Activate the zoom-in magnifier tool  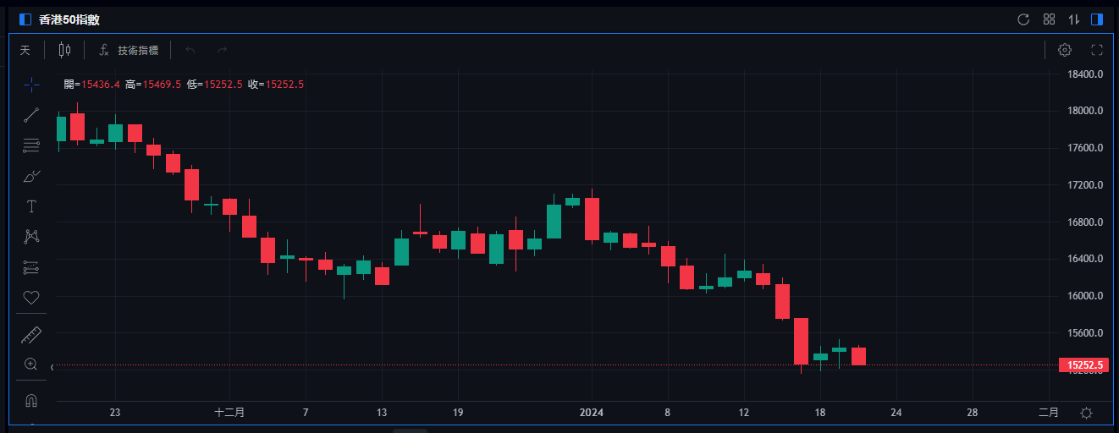click(31, 364)
